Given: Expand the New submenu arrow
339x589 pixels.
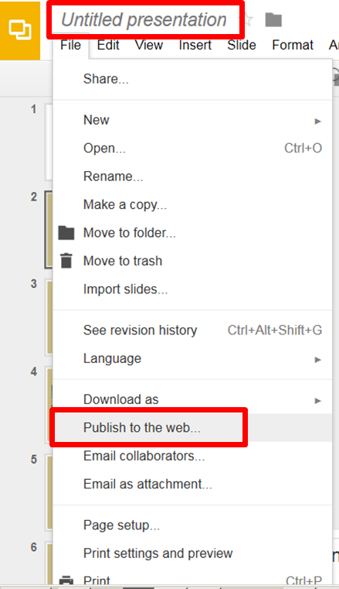Looking at the screenshot, I should [x=317, y=121].
